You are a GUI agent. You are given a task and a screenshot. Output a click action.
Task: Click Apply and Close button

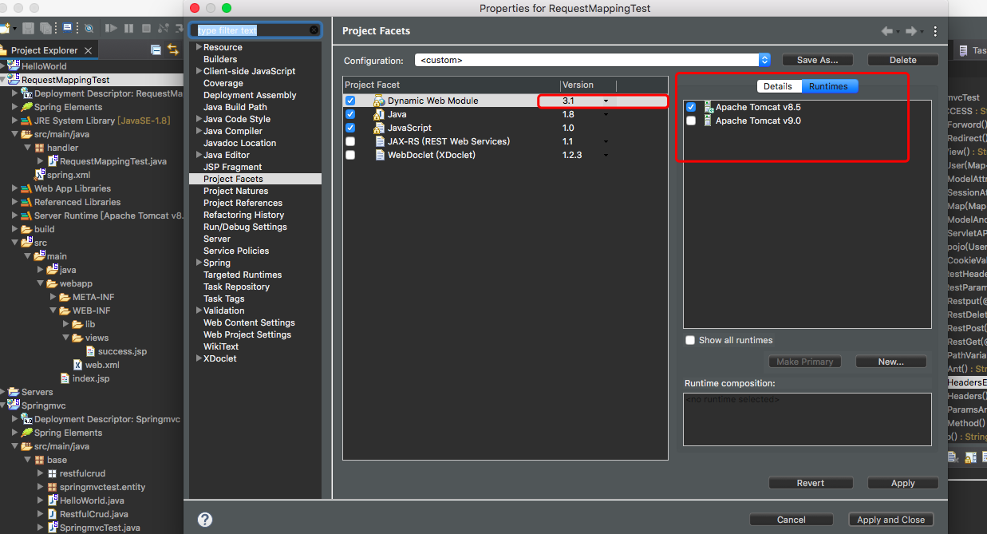tap(891, 520)
